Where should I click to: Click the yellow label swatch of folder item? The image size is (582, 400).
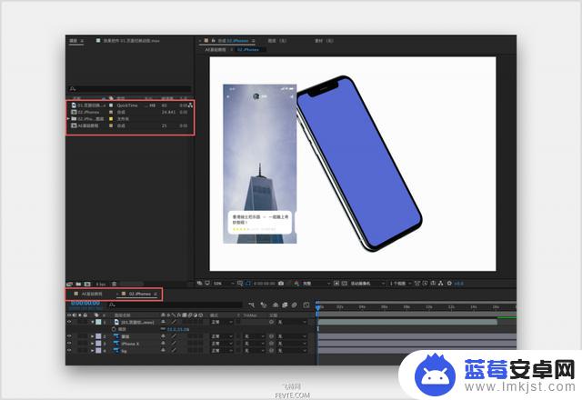[x=111, y=119]
